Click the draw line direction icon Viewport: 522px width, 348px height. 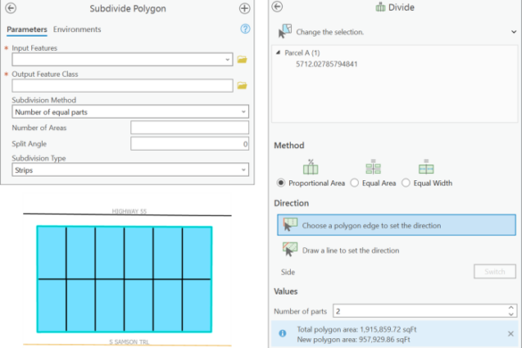290,250
